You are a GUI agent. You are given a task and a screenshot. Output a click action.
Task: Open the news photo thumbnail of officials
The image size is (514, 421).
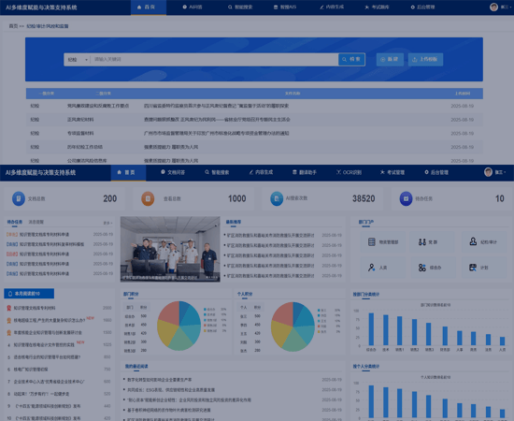[170, 249]
